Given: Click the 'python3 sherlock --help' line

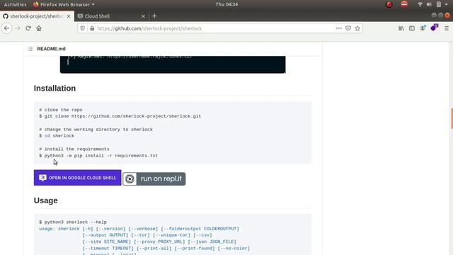Looking at the screenshot, I should (73, 222).
